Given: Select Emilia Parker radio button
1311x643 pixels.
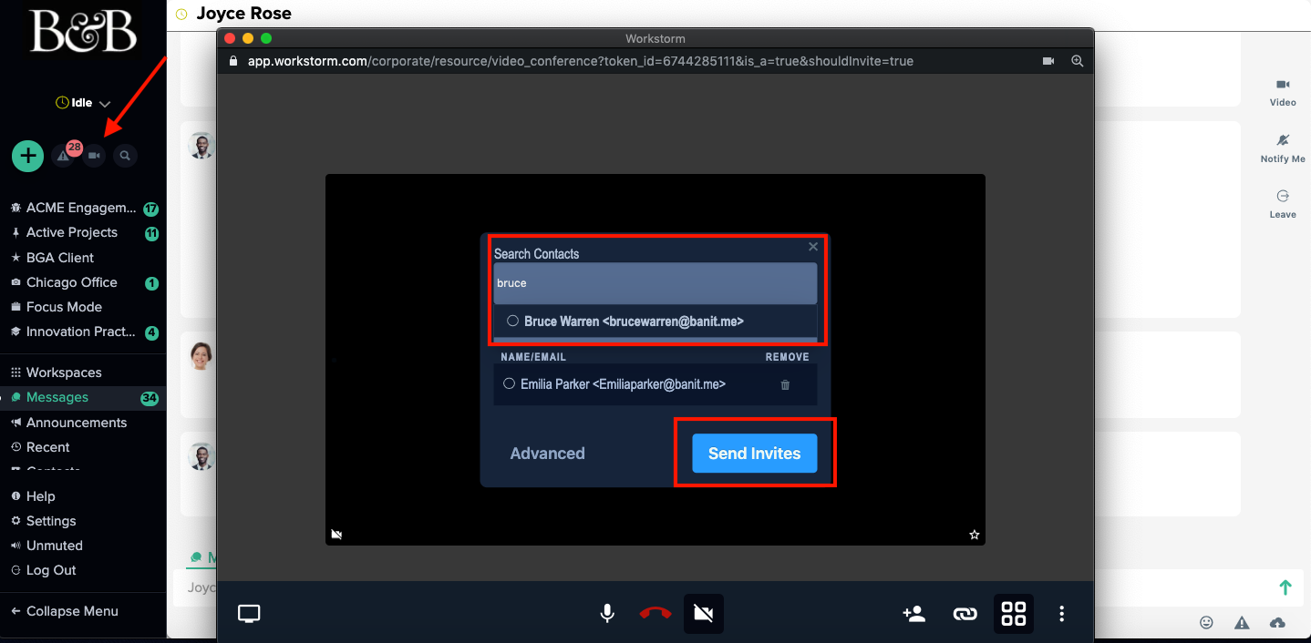Looking at the screenshot, I should click(x=509, y=383).
